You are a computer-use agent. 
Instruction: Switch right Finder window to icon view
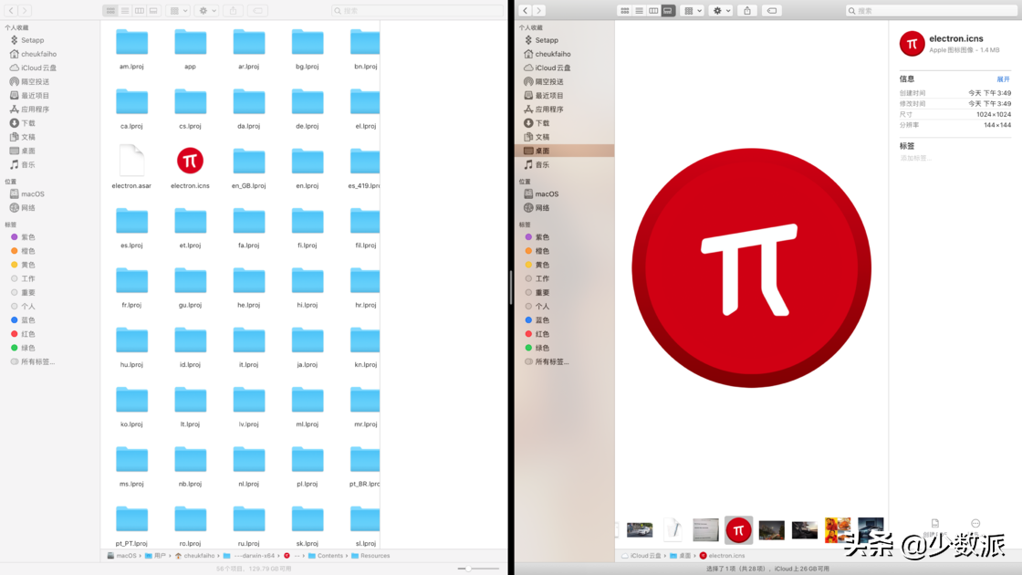(624, 10)
